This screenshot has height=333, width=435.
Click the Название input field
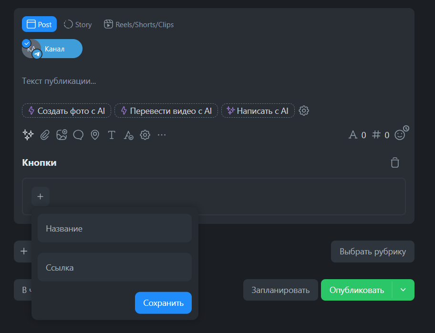pos(114,229)
